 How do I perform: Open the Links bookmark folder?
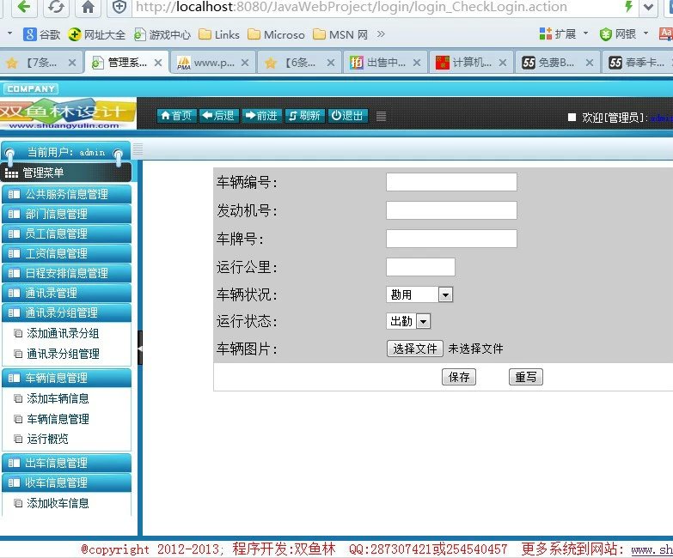click(x=219, y=34)
